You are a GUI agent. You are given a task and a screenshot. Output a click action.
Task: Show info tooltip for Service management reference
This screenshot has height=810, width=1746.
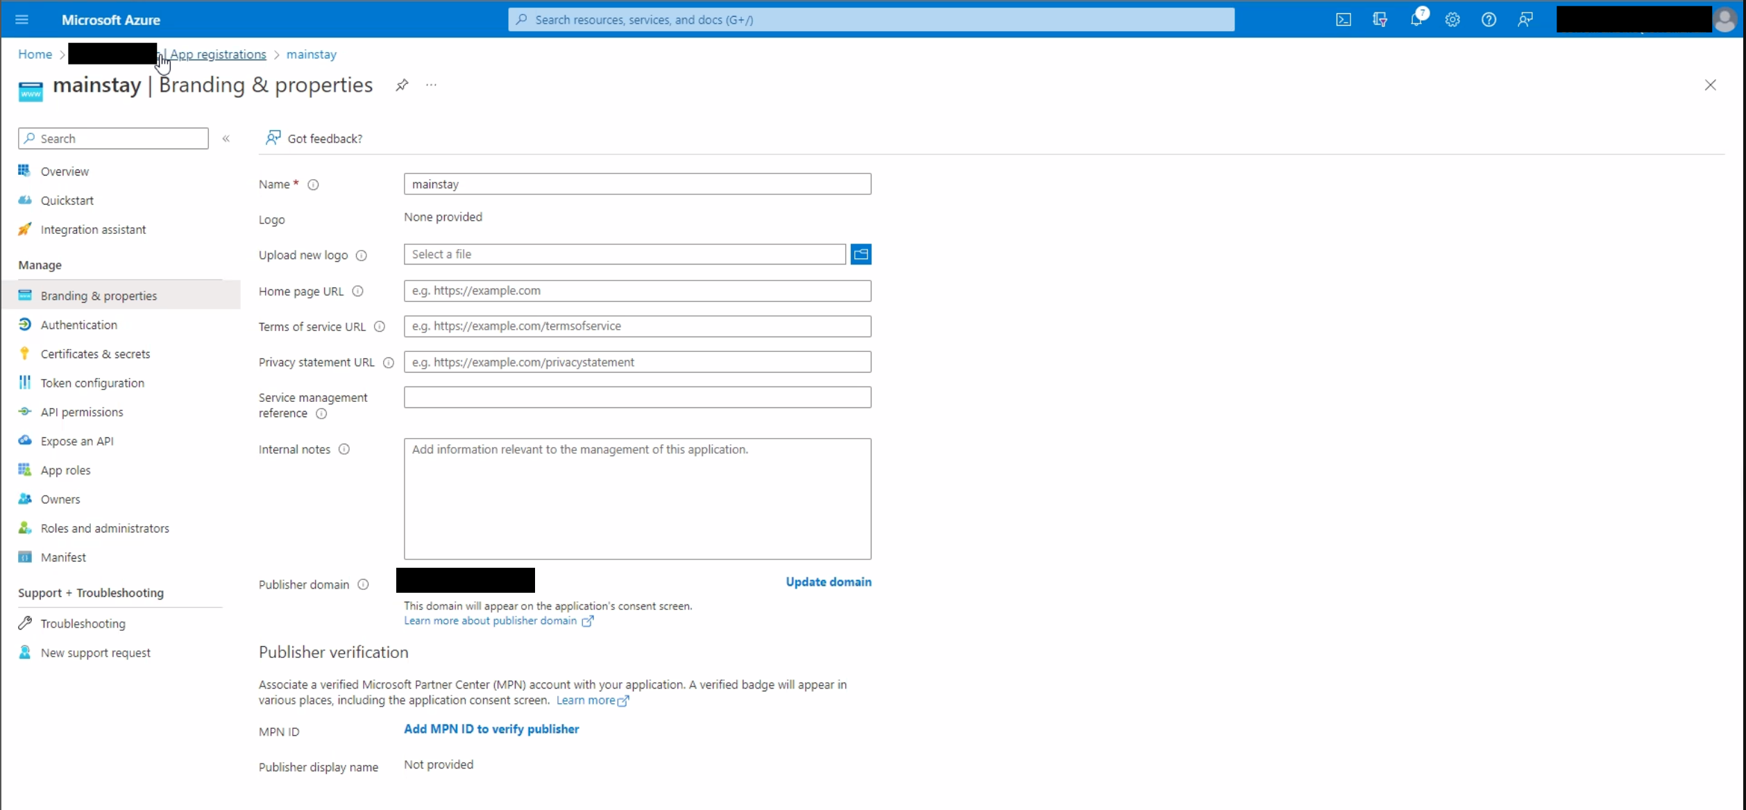point(321,414)
